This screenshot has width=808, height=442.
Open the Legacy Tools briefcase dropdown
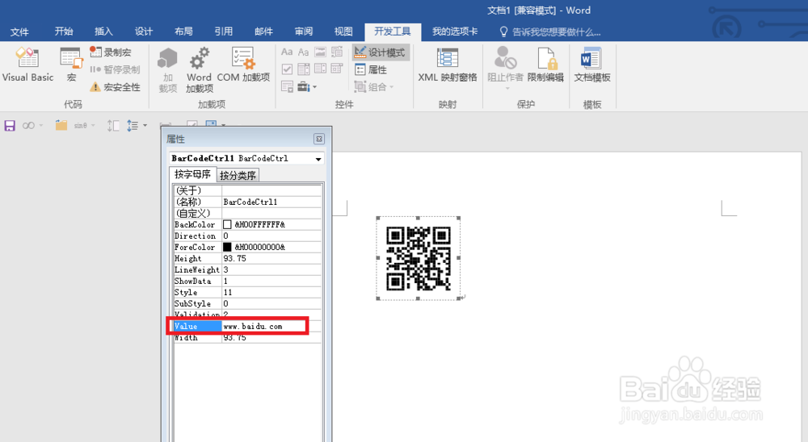tap(306, 86)
